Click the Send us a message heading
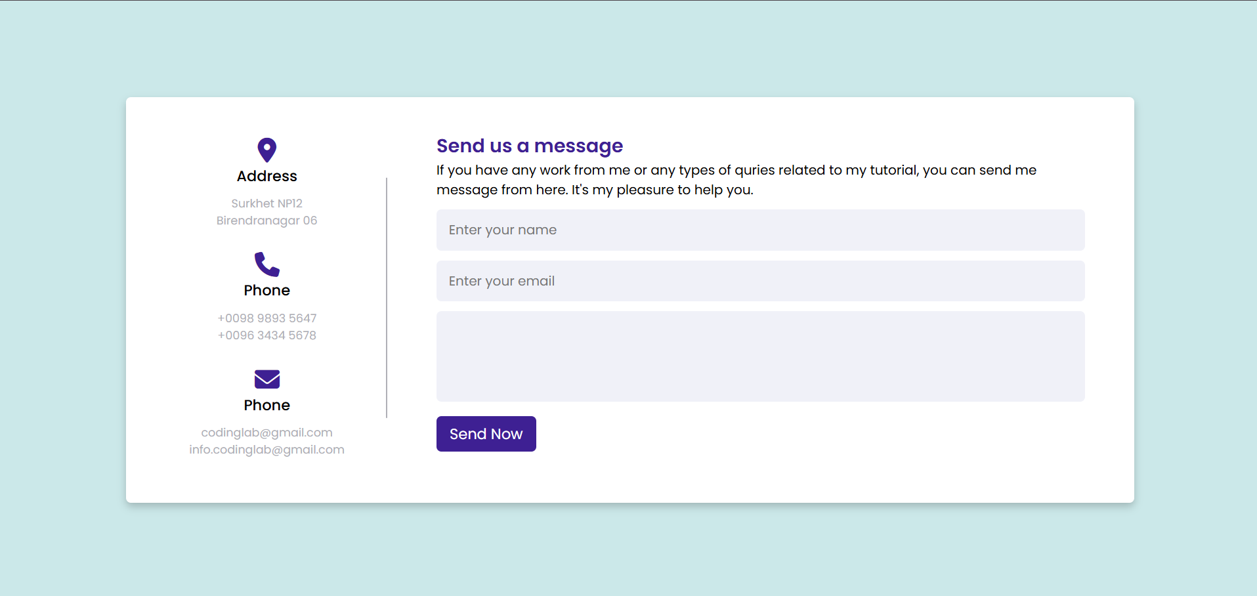Screen dimensions: 1257x596 530,146
